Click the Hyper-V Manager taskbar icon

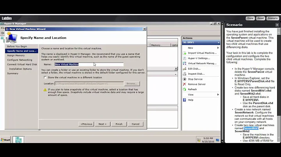[18, 140]
